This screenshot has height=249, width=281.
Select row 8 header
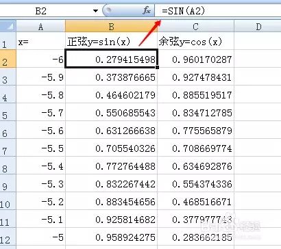(x=8, y=166)
